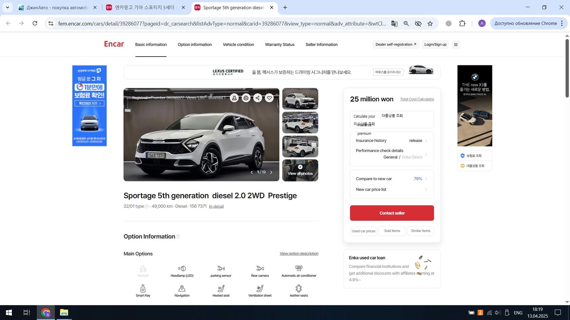The width and height of the screenshot is (570, 320).
Task: Open Total Cost Calculator link
Action: (417, 99)
